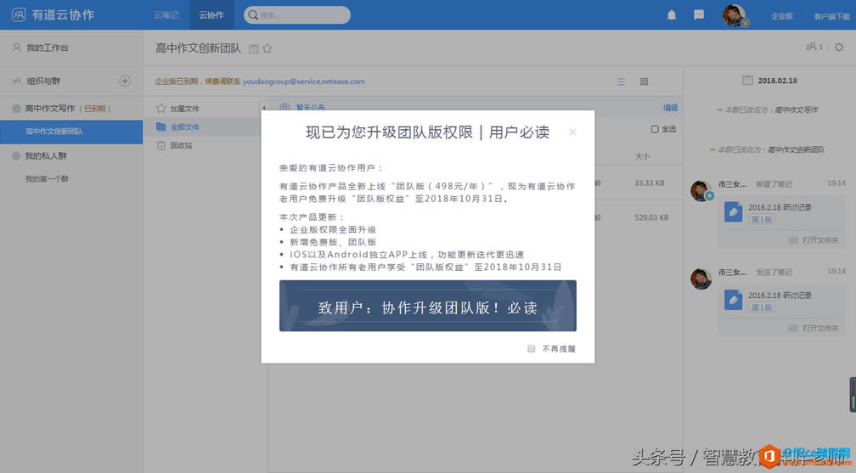This screenshot has width=856, height=473.
Task: Click first activity user avatar at 19:14
Action: point(701,190)
